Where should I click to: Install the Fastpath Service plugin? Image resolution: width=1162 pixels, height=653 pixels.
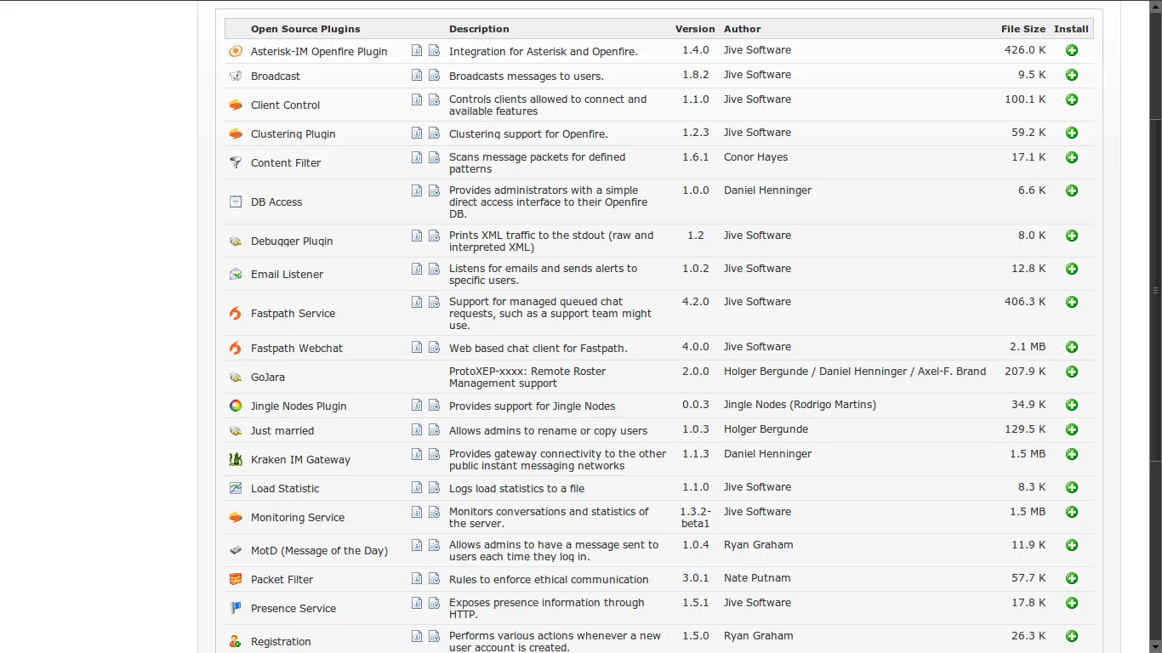[1072, 302]
